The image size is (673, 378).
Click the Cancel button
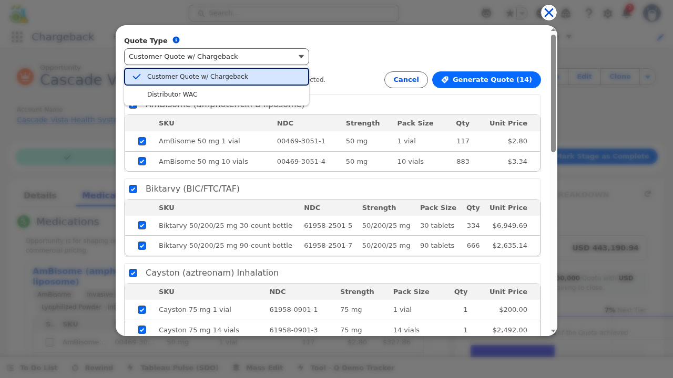coord(406,80)
